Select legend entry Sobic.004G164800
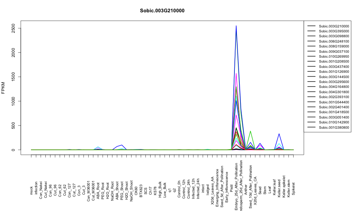 334,87
